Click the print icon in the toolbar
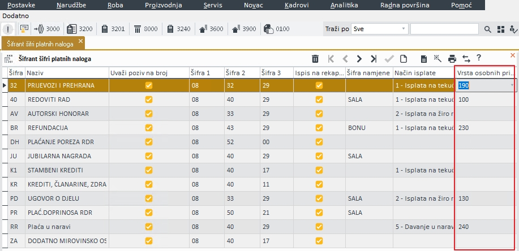This screenshot has height=251, width=519. point(452,58)
